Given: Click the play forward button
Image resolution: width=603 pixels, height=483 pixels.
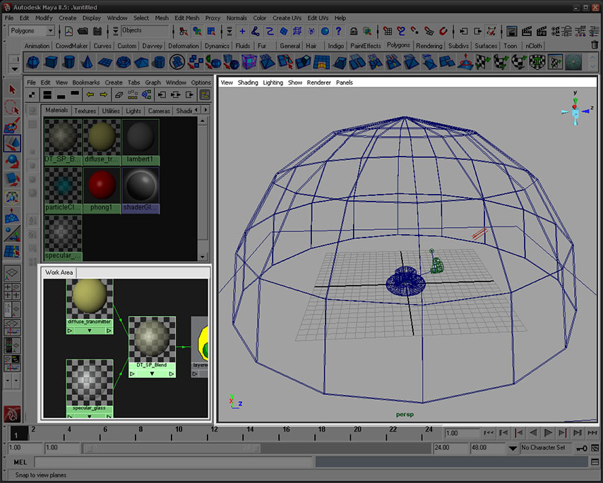Looking at the screenshot, I should point(548,433).
